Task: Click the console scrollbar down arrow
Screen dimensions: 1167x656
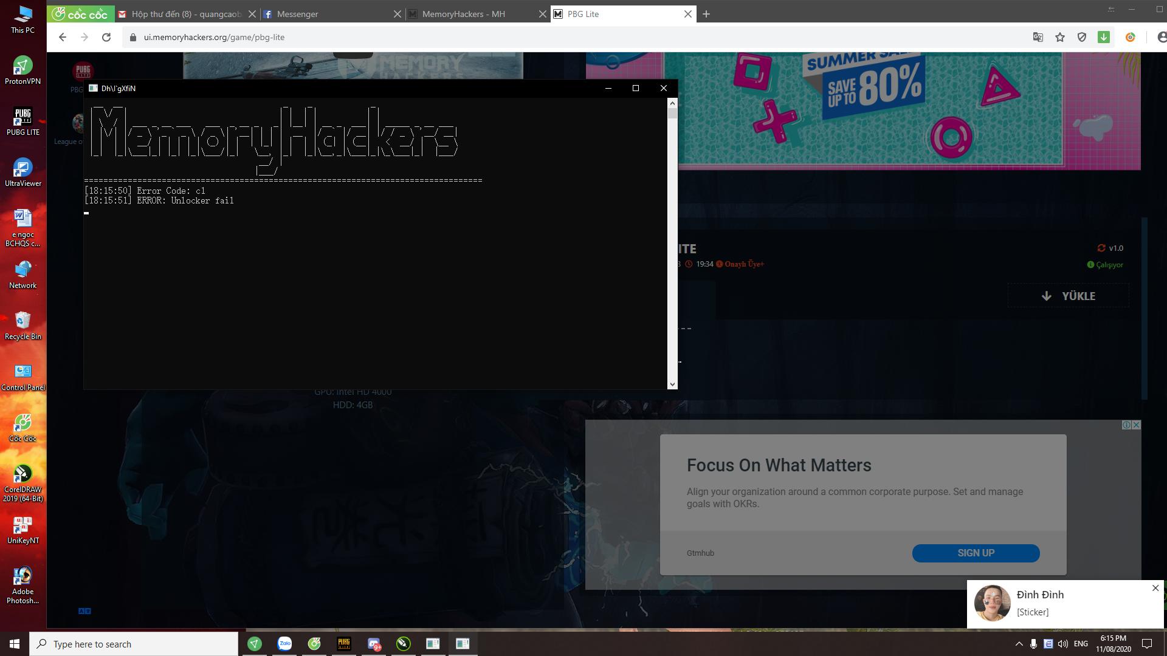Action: click(x=672, y=384)
